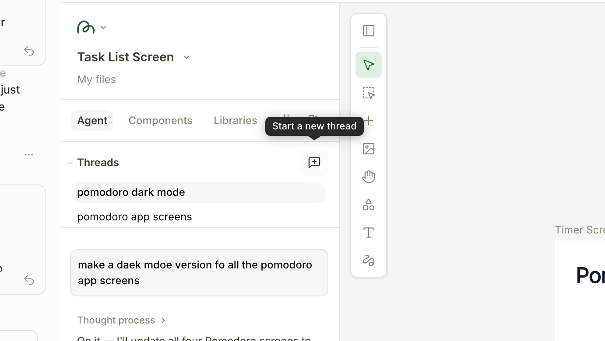Image resolution: width=605 pixels, height=341 pixels.
Task: Start a new thread
Action: click(314, 163)
